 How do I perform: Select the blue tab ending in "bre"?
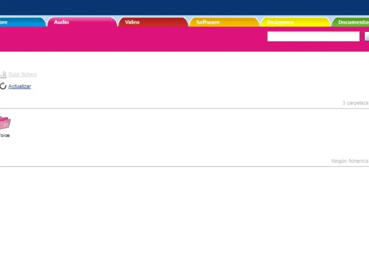pos(23,22)
